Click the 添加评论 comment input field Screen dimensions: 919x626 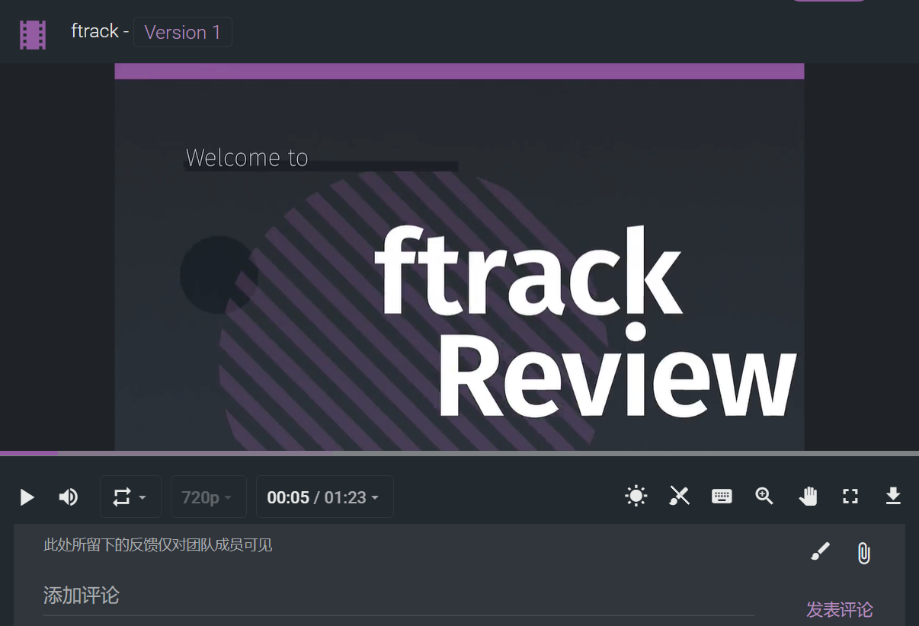pos(396,596)
